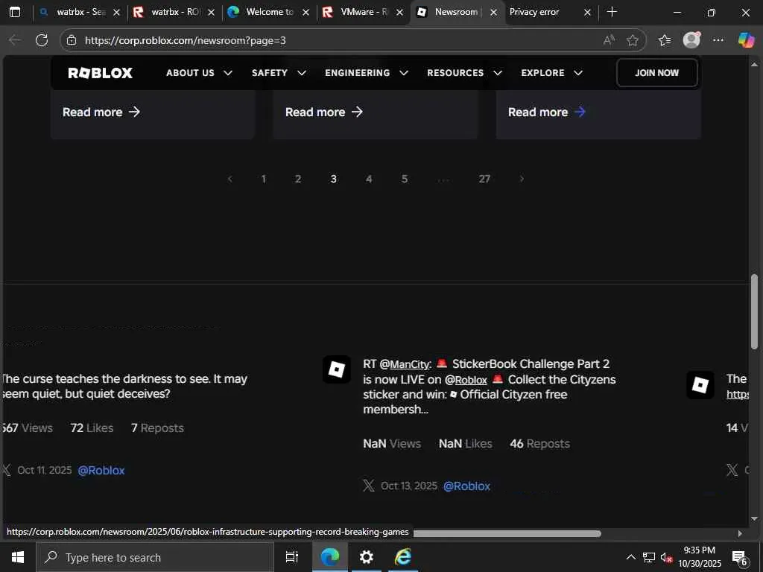763x572 pixels.
Task: Click the muted volume tray icon
Action: (x=666, y=557)
